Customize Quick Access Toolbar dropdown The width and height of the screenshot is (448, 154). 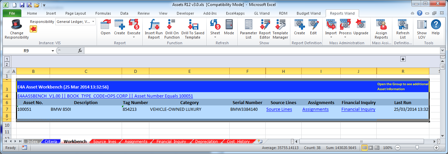tap(44, 5)
